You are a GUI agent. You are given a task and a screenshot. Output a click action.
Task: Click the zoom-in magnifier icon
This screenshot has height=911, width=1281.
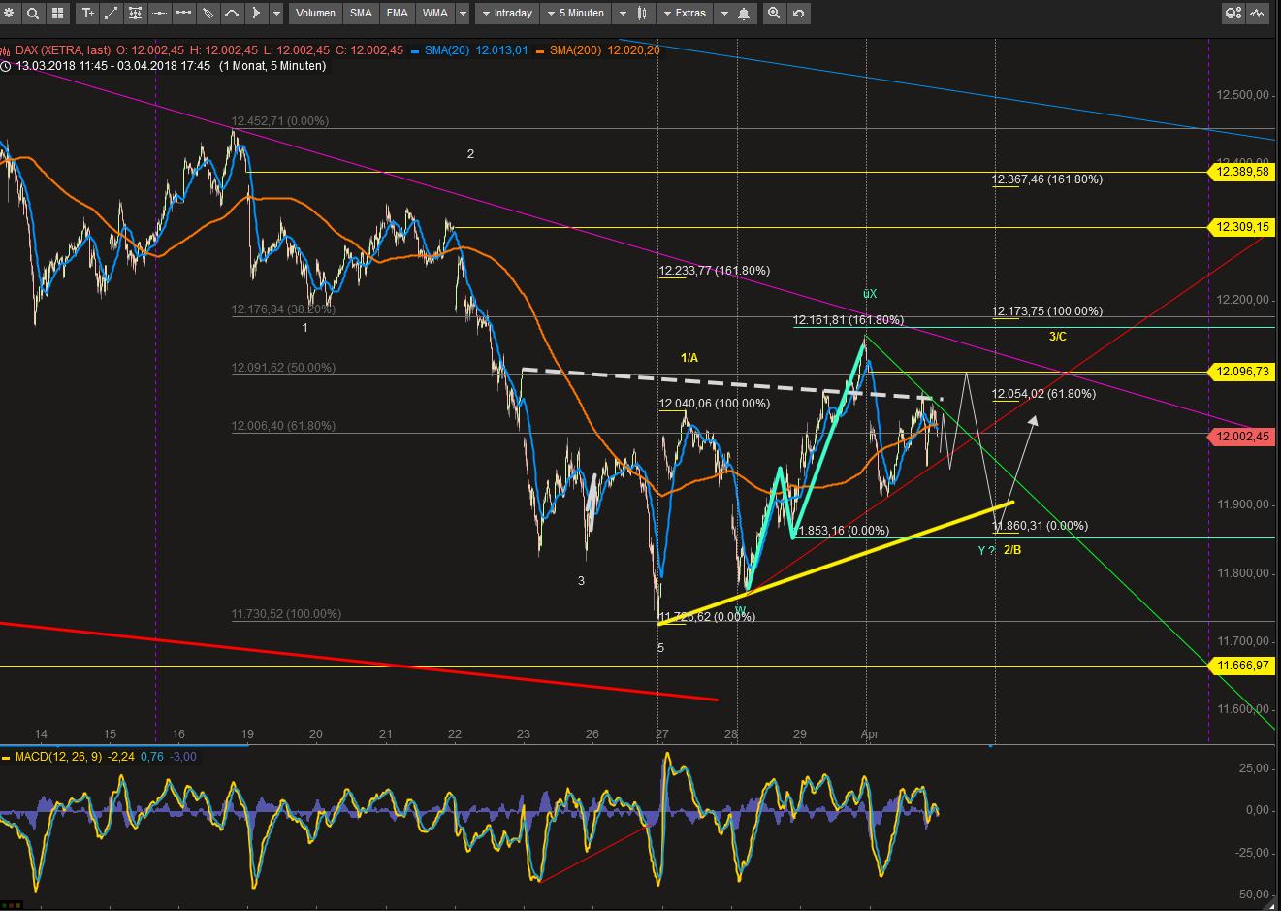[x=774, y=14]
